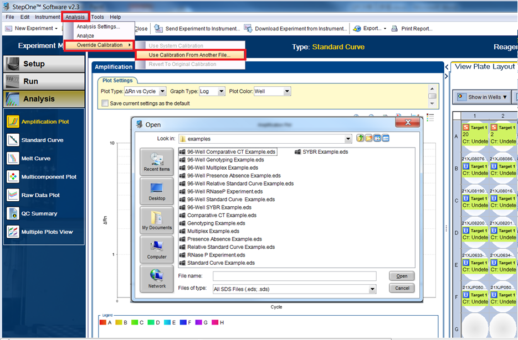Image resolution: width=518 pixels, height=340 pixels.
Task: Click the Analysis section button
Action: pos(44,99)
